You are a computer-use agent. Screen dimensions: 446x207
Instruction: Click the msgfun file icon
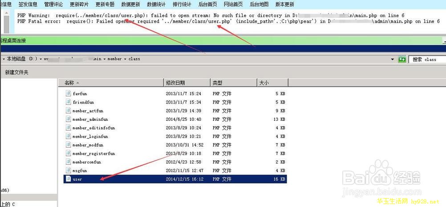[x=68, y=171]
